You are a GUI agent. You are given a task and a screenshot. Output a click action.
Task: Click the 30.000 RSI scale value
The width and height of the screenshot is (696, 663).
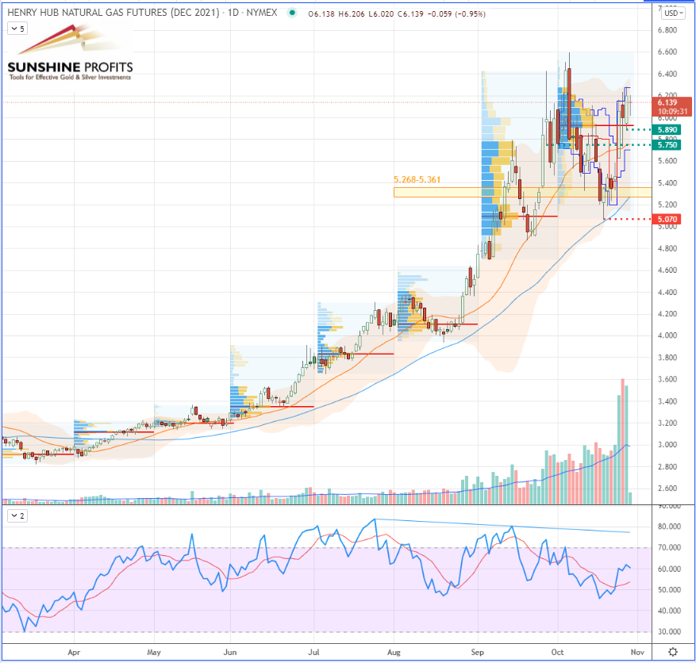click(x=669, y=631)
